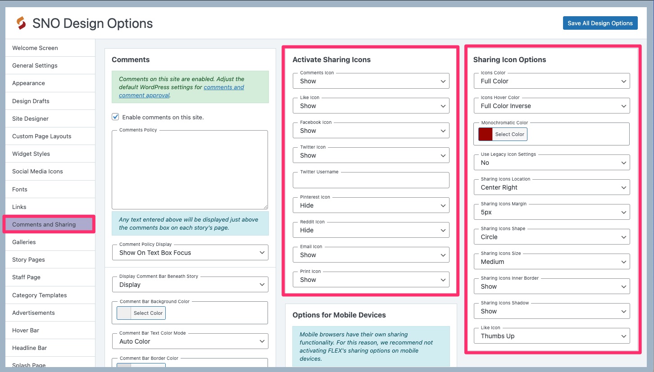The image size is (654, 372).
Task: Open the Icons Hover Color dropdown
Action: [552, 106]
